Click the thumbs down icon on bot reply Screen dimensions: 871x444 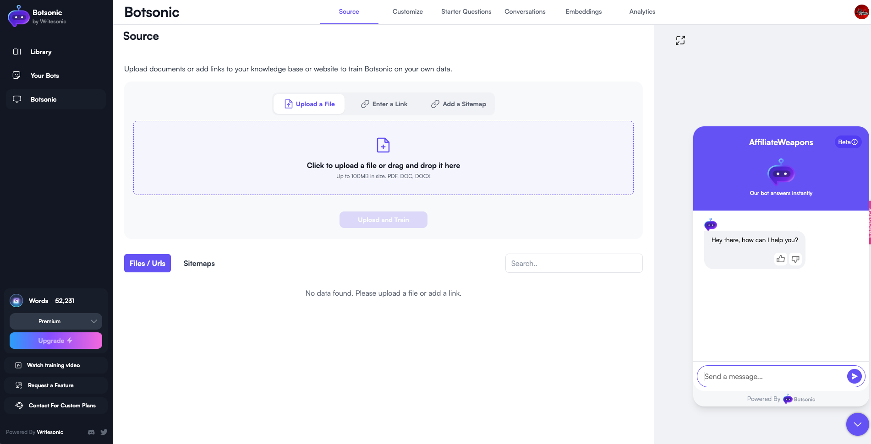point(795,259)
